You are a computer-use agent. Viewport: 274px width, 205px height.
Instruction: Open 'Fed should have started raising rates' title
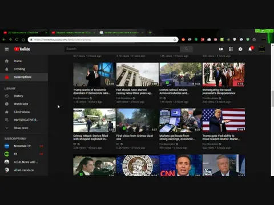(134, 92)
